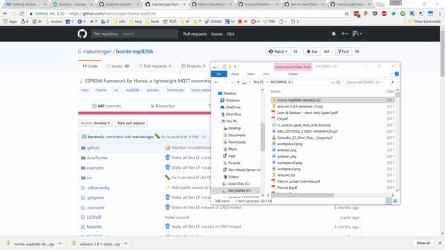The width and height of the screenshot is (445, 250).
Task: Click the Name column header in Explorer
Action: click(x=276, y=91)
